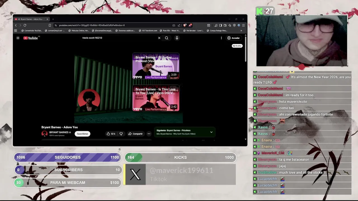Open convert2mp3.net bookmark
358x201 pixels.
[x=55, y=31]
